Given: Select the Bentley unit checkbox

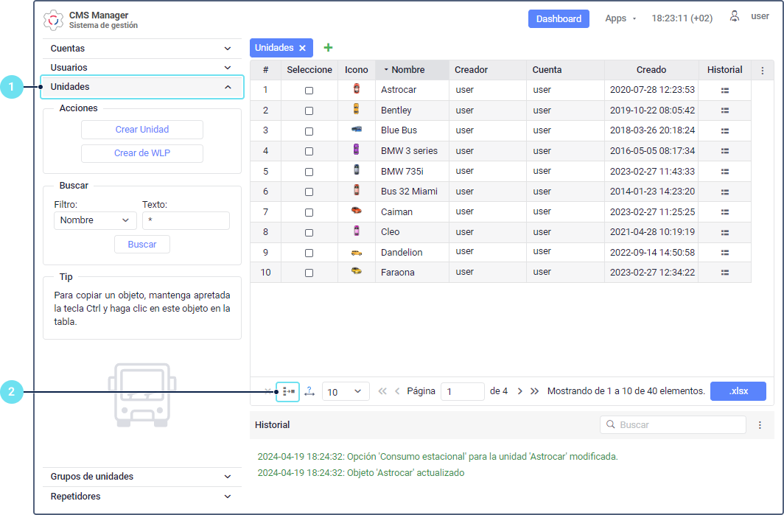Looking at the screenshot, I should 309,111.
